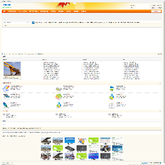Select the first highlighted tab in orange navbar
The height and width of the screenshot is (165, 165).
click(5, 11)
